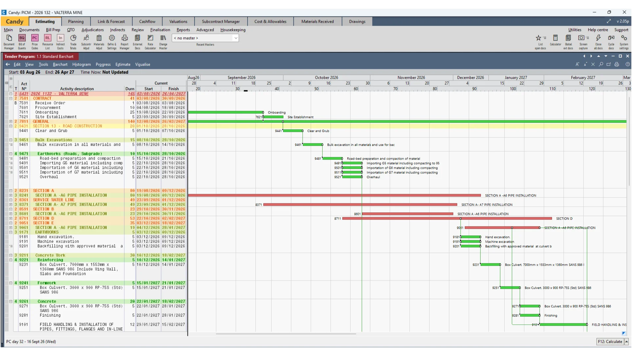The height and width of the screenshot is (356, 632).
Task: Open External Docs icon
Action: pyautogui.click(x=137, y=42)
